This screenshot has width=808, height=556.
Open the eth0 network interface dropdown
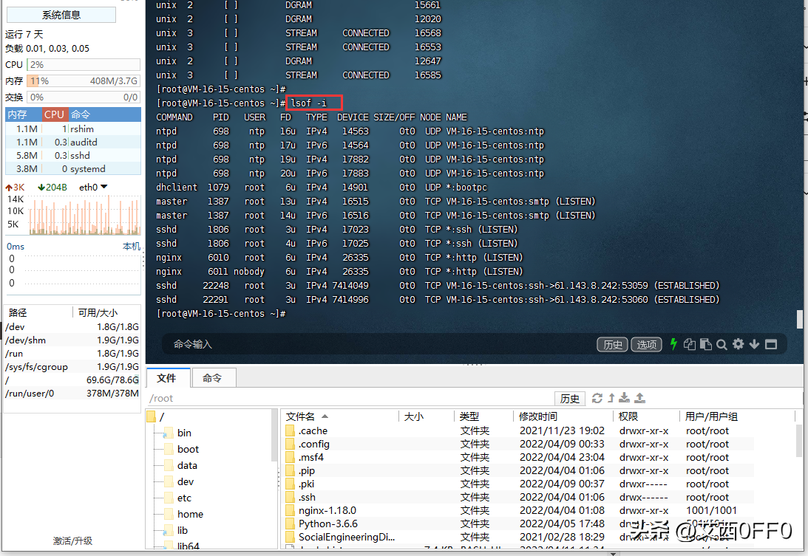tap(93, 188)
